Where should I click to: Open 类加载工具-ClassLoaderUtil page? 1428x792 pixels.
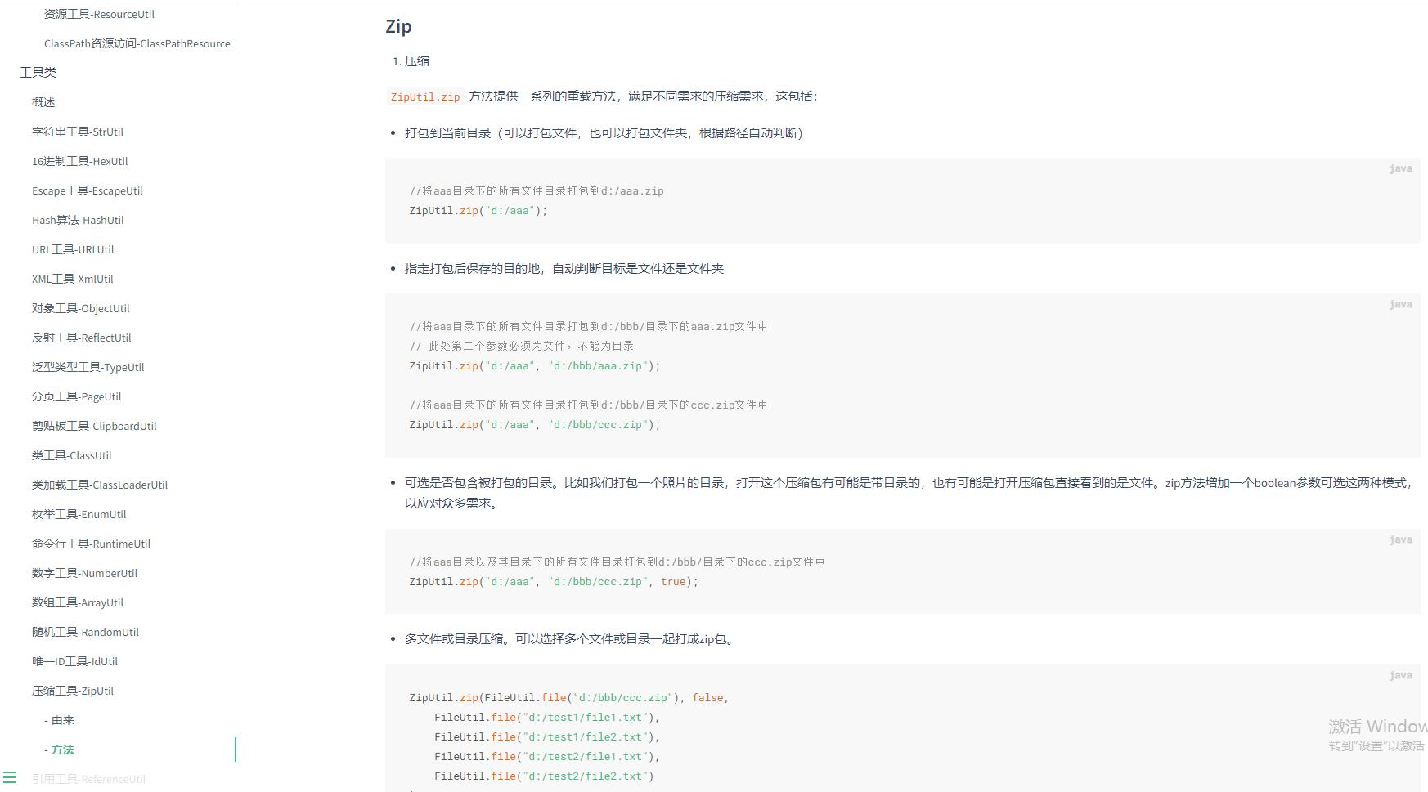coord(100,485)
